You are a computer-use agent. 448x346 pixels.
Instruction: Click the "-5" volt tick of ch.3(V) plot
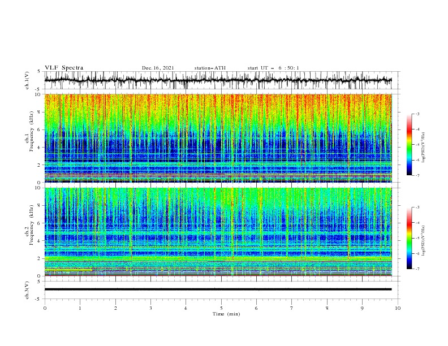(38, 299)
